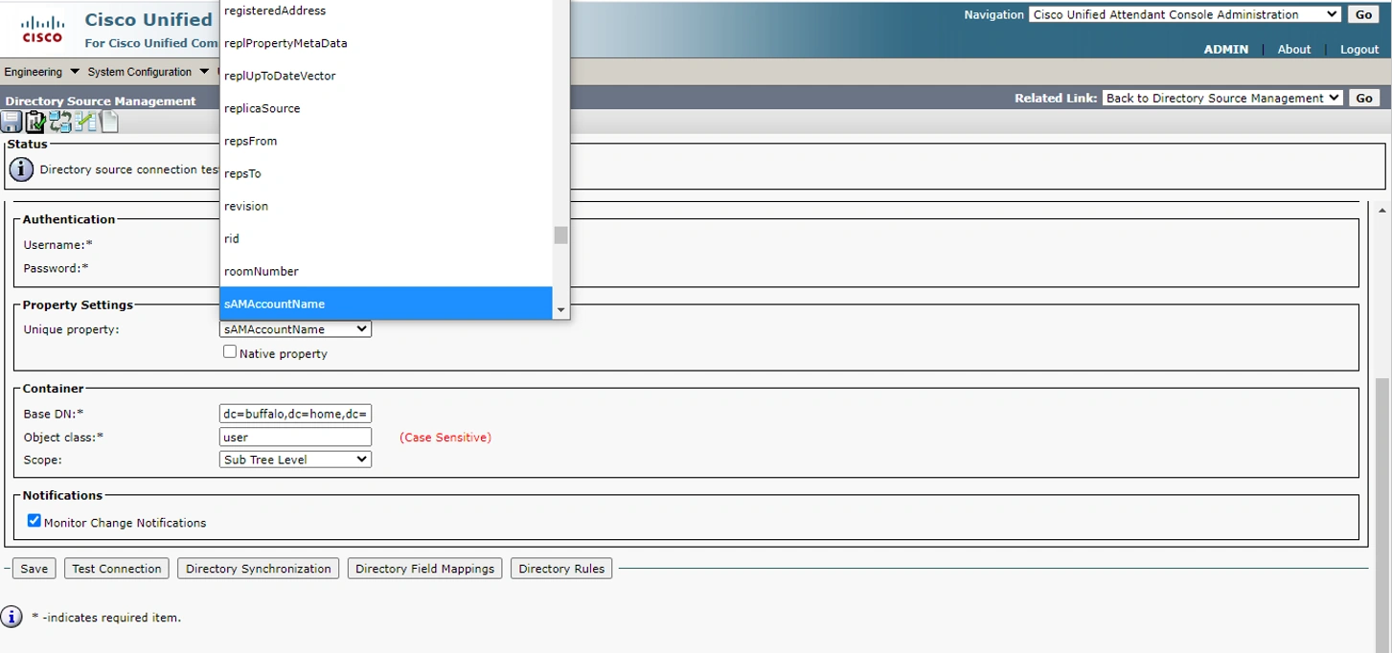Click the Directory Field Mappings button
1392x653 pixels.
[x=424, y=569]
